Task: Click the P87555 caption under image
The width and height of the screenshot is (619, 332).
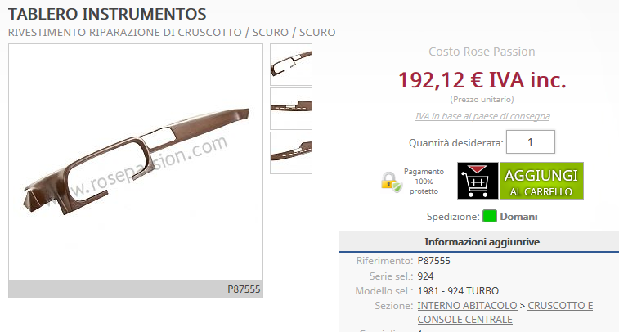Action: click(x=244, y=289)
